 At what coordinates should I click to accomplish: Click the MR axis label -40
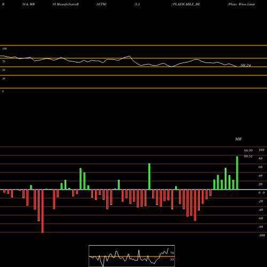pyautogui.click(x=261, y=210)
